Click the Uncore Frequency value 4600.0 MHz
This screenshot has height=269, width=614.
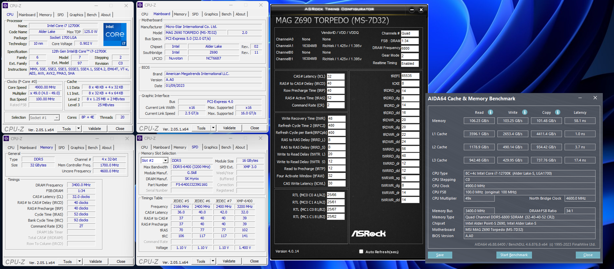click(x=109, y=171)
